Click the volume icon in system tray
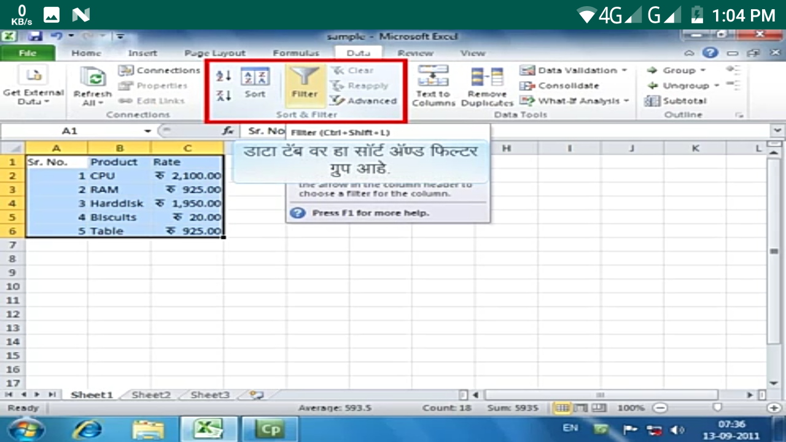 677,429
